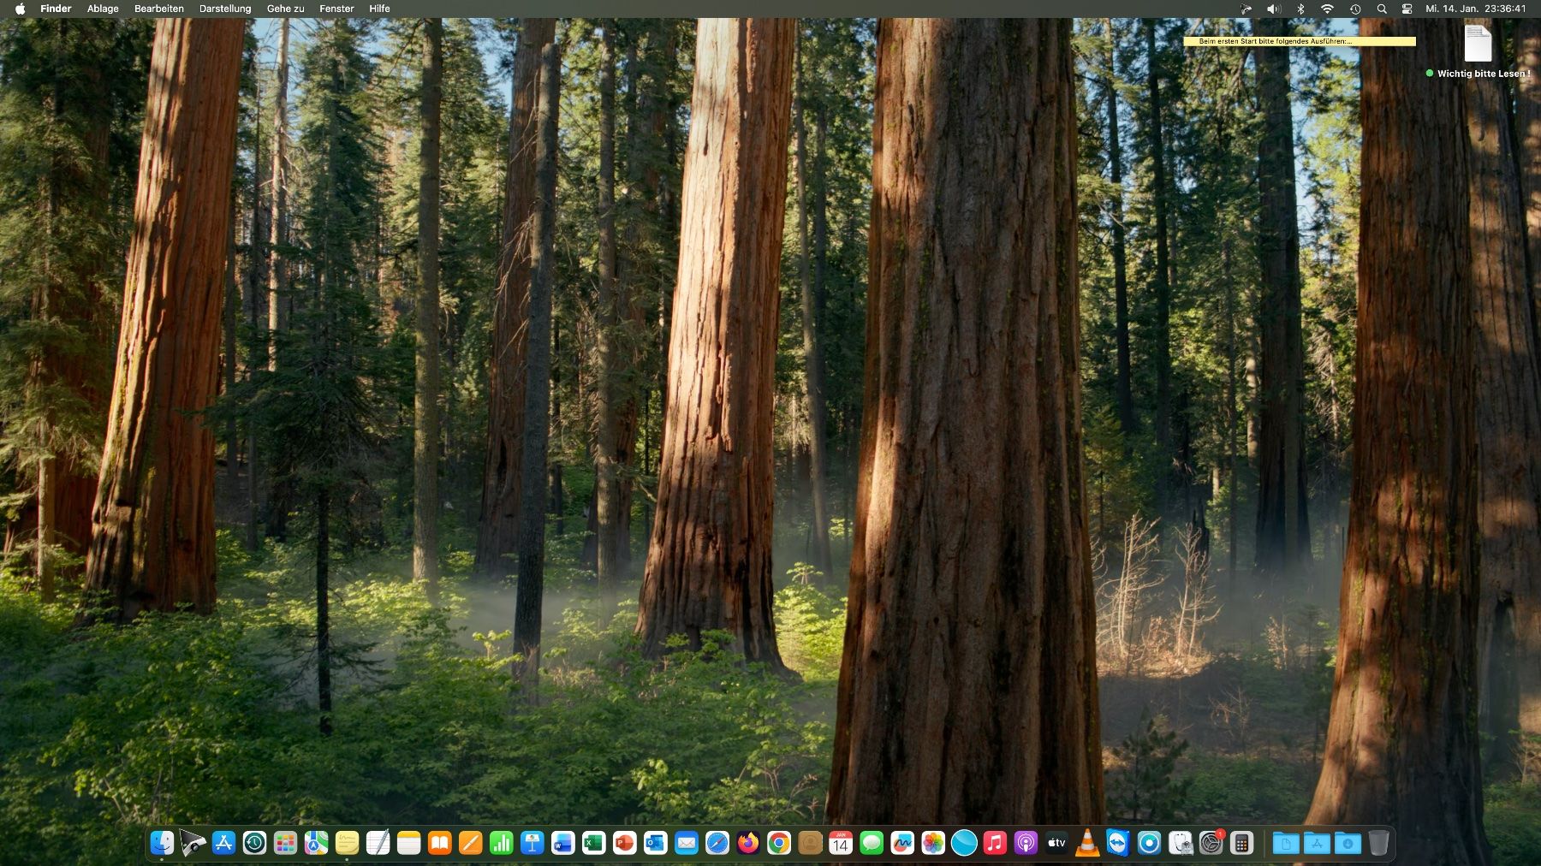Open VLC media player
Screen dimensions: 1541x866
coord(1086,844)
